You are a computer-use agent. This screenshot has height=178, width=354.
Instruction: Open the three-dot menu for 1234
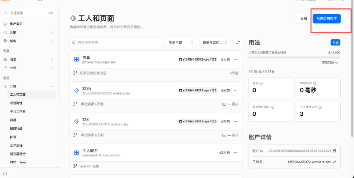click(236, 91)
